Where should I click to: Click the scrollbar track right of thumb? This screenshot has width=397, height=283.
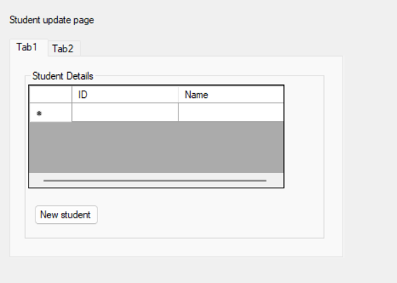pos(275,180)
